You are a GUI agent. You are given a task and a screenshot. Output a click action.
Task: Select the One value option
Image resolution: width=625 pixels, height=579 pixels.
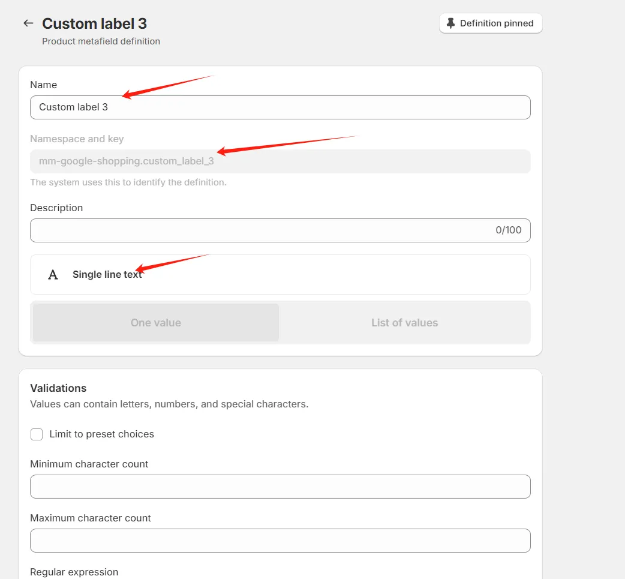pyautogui.click(x=156, y=323)
